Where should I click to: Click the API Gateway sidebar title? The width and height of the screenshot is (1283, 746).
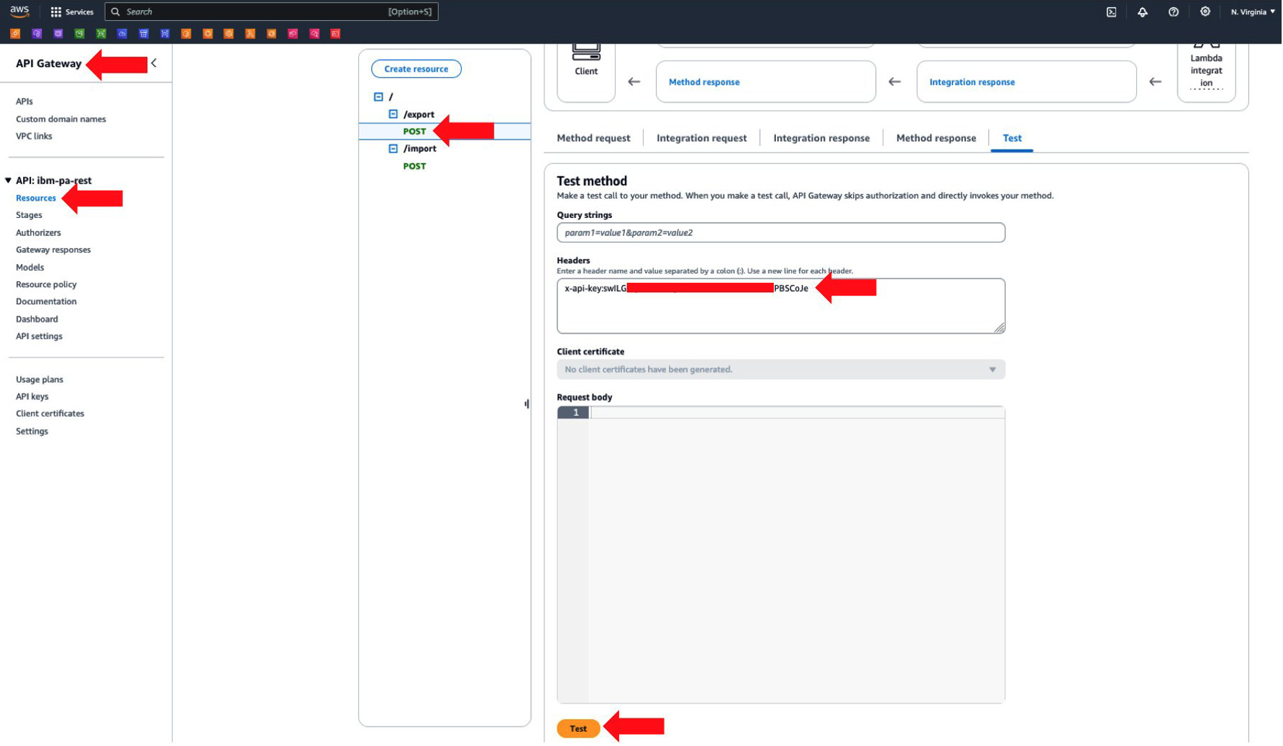[49, 63]
